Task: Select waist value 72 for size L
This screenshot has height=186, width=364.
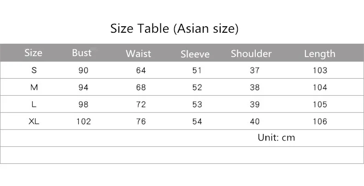Action: pyautogui.click(x=141, y=105)
